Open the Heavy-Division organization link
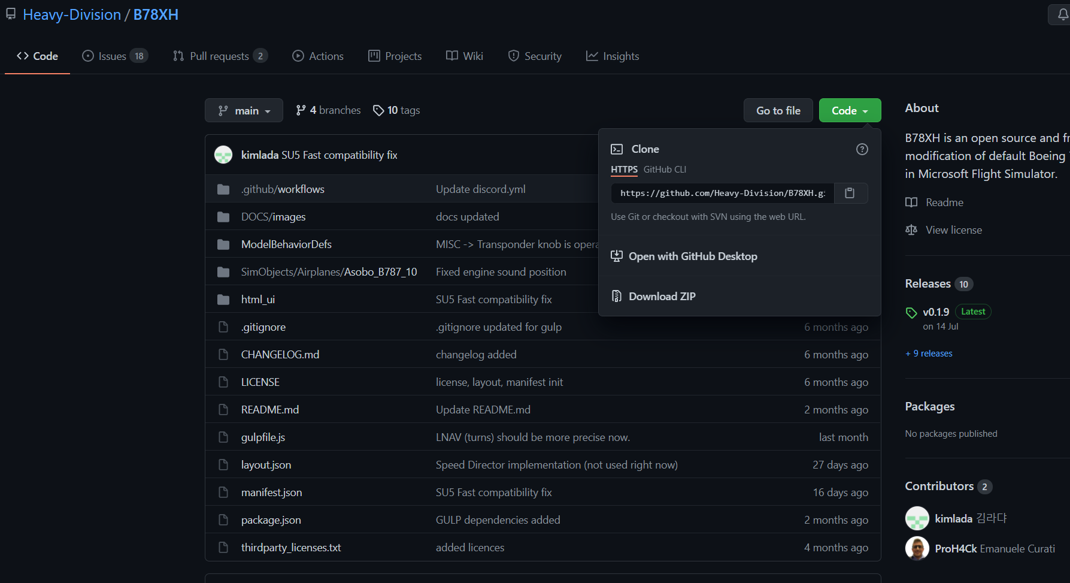Image resolution: width=1070 pixels, height=583 pixels. [x=72, y=14]
